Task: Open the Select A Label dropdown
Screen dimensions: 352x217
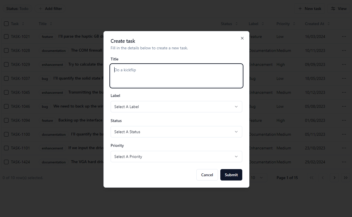Action: tap(176, 106)
